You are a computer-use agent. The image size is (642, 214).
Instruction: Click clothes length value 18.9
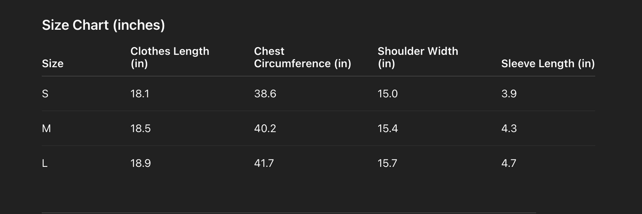click(140, 163)
